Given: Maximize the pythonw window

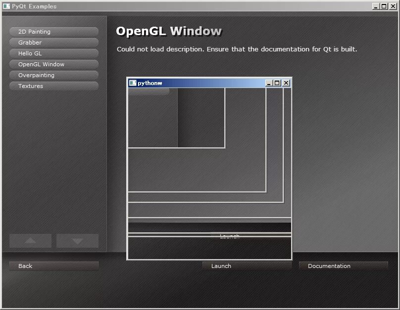Looking at the screenshot, I should [277, 83].
